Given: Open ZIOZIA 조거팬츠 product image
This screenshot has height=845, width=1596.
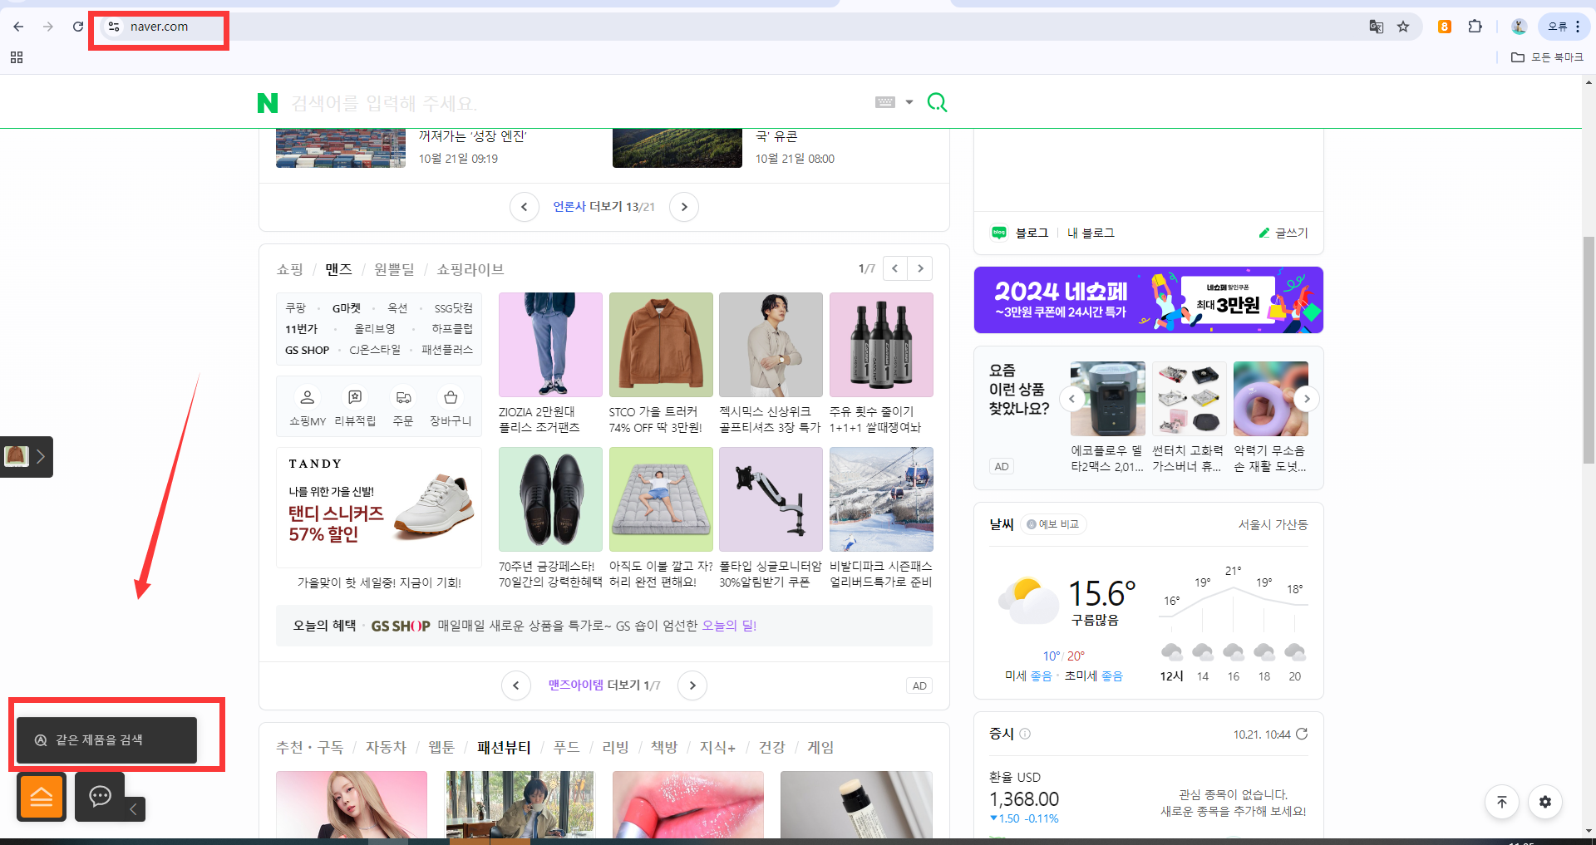Looking at the screenshot, I should coord(550,344).
